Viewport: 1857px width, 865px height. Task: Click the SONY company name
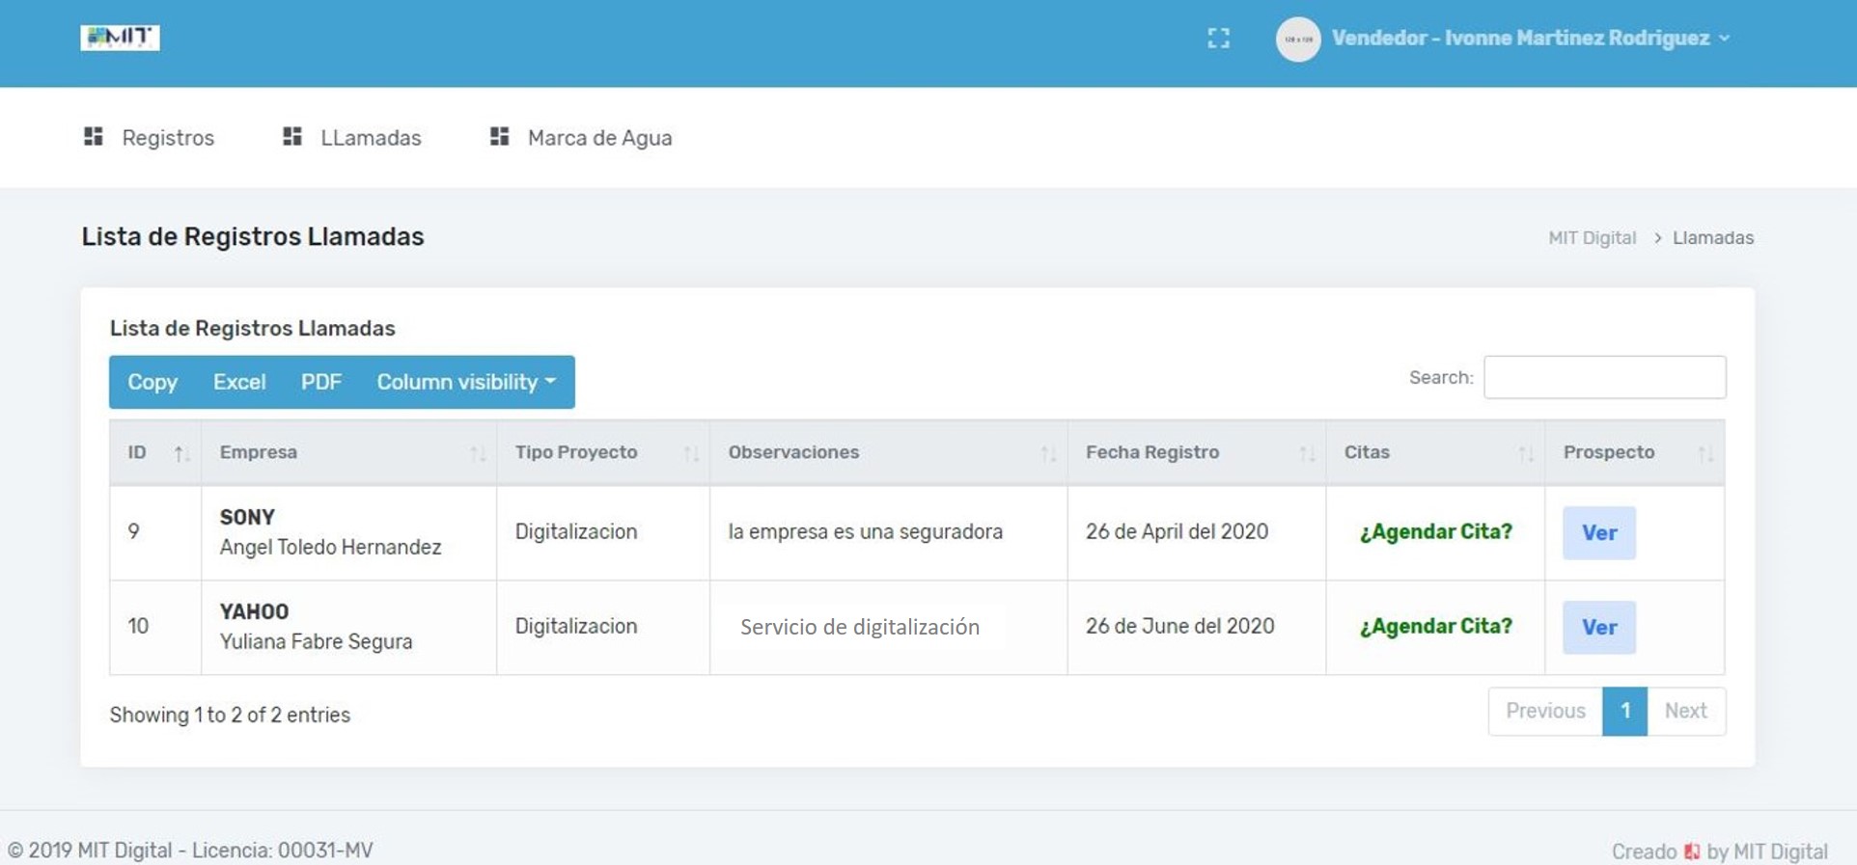click(x=247, y=517)
